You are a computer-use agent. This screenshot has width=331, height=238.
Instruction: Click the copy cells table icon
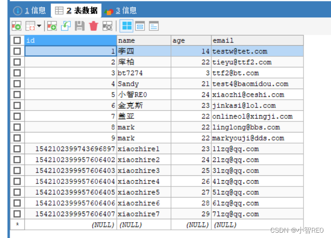click(30, 26)
